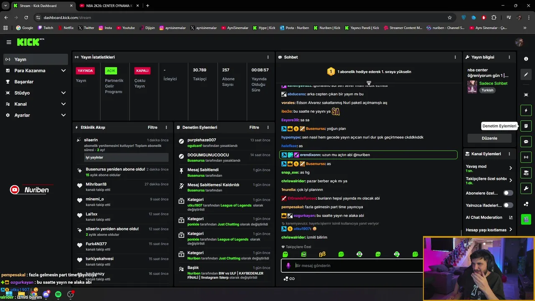The image size is (535, 301).
Task: Click the broadcast signal icon in the right sidebar
Action: pos(526,157)
